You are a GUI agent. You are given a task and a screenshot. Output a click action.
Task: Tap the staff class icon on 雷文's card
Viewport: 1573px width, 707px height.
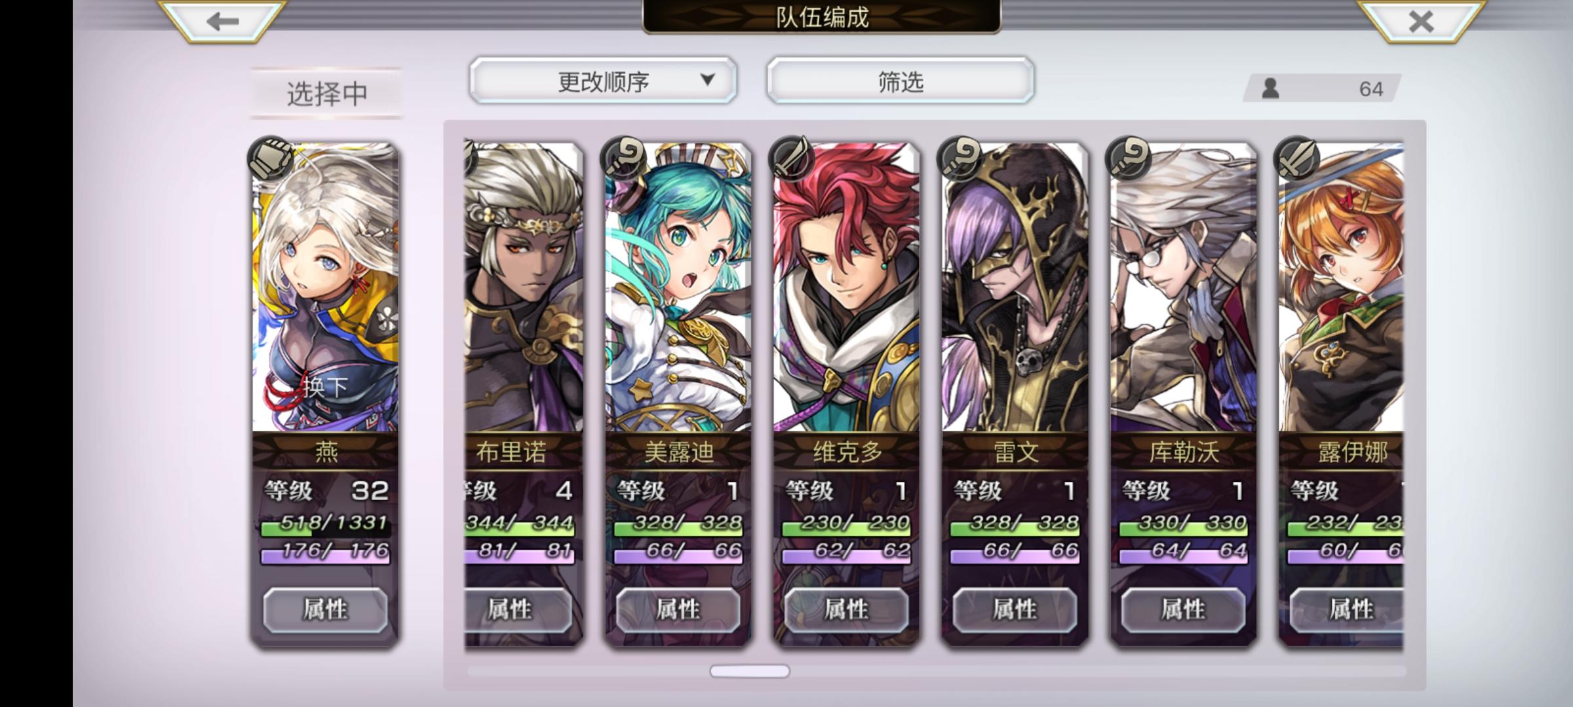tap(960, 158)
